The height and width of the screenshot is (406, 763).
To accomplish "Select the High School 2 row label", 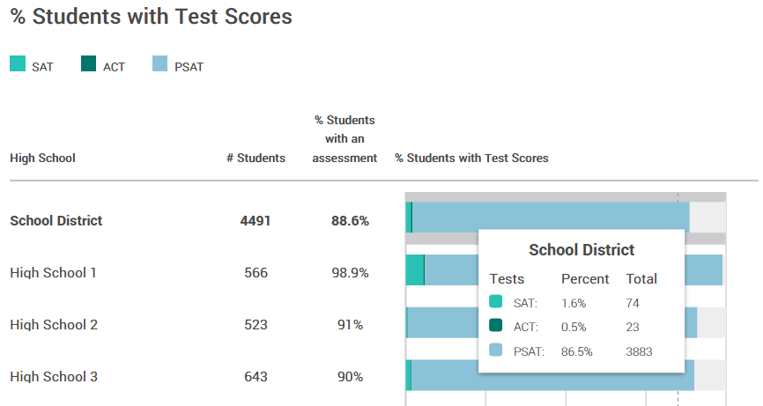I will (x=54, y=325).
